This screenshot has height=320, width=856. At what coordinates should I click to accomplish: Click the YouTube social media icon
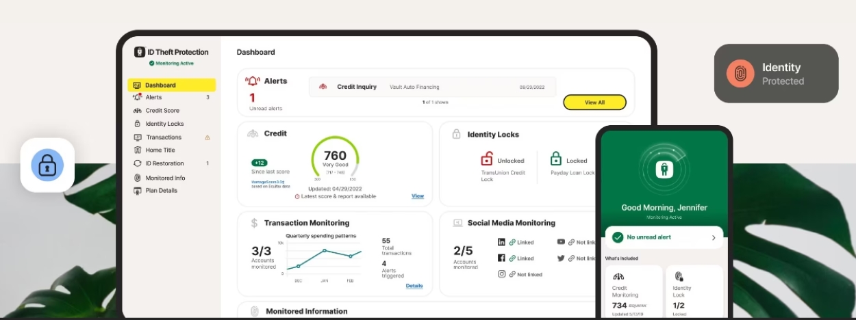pos(561,242)
